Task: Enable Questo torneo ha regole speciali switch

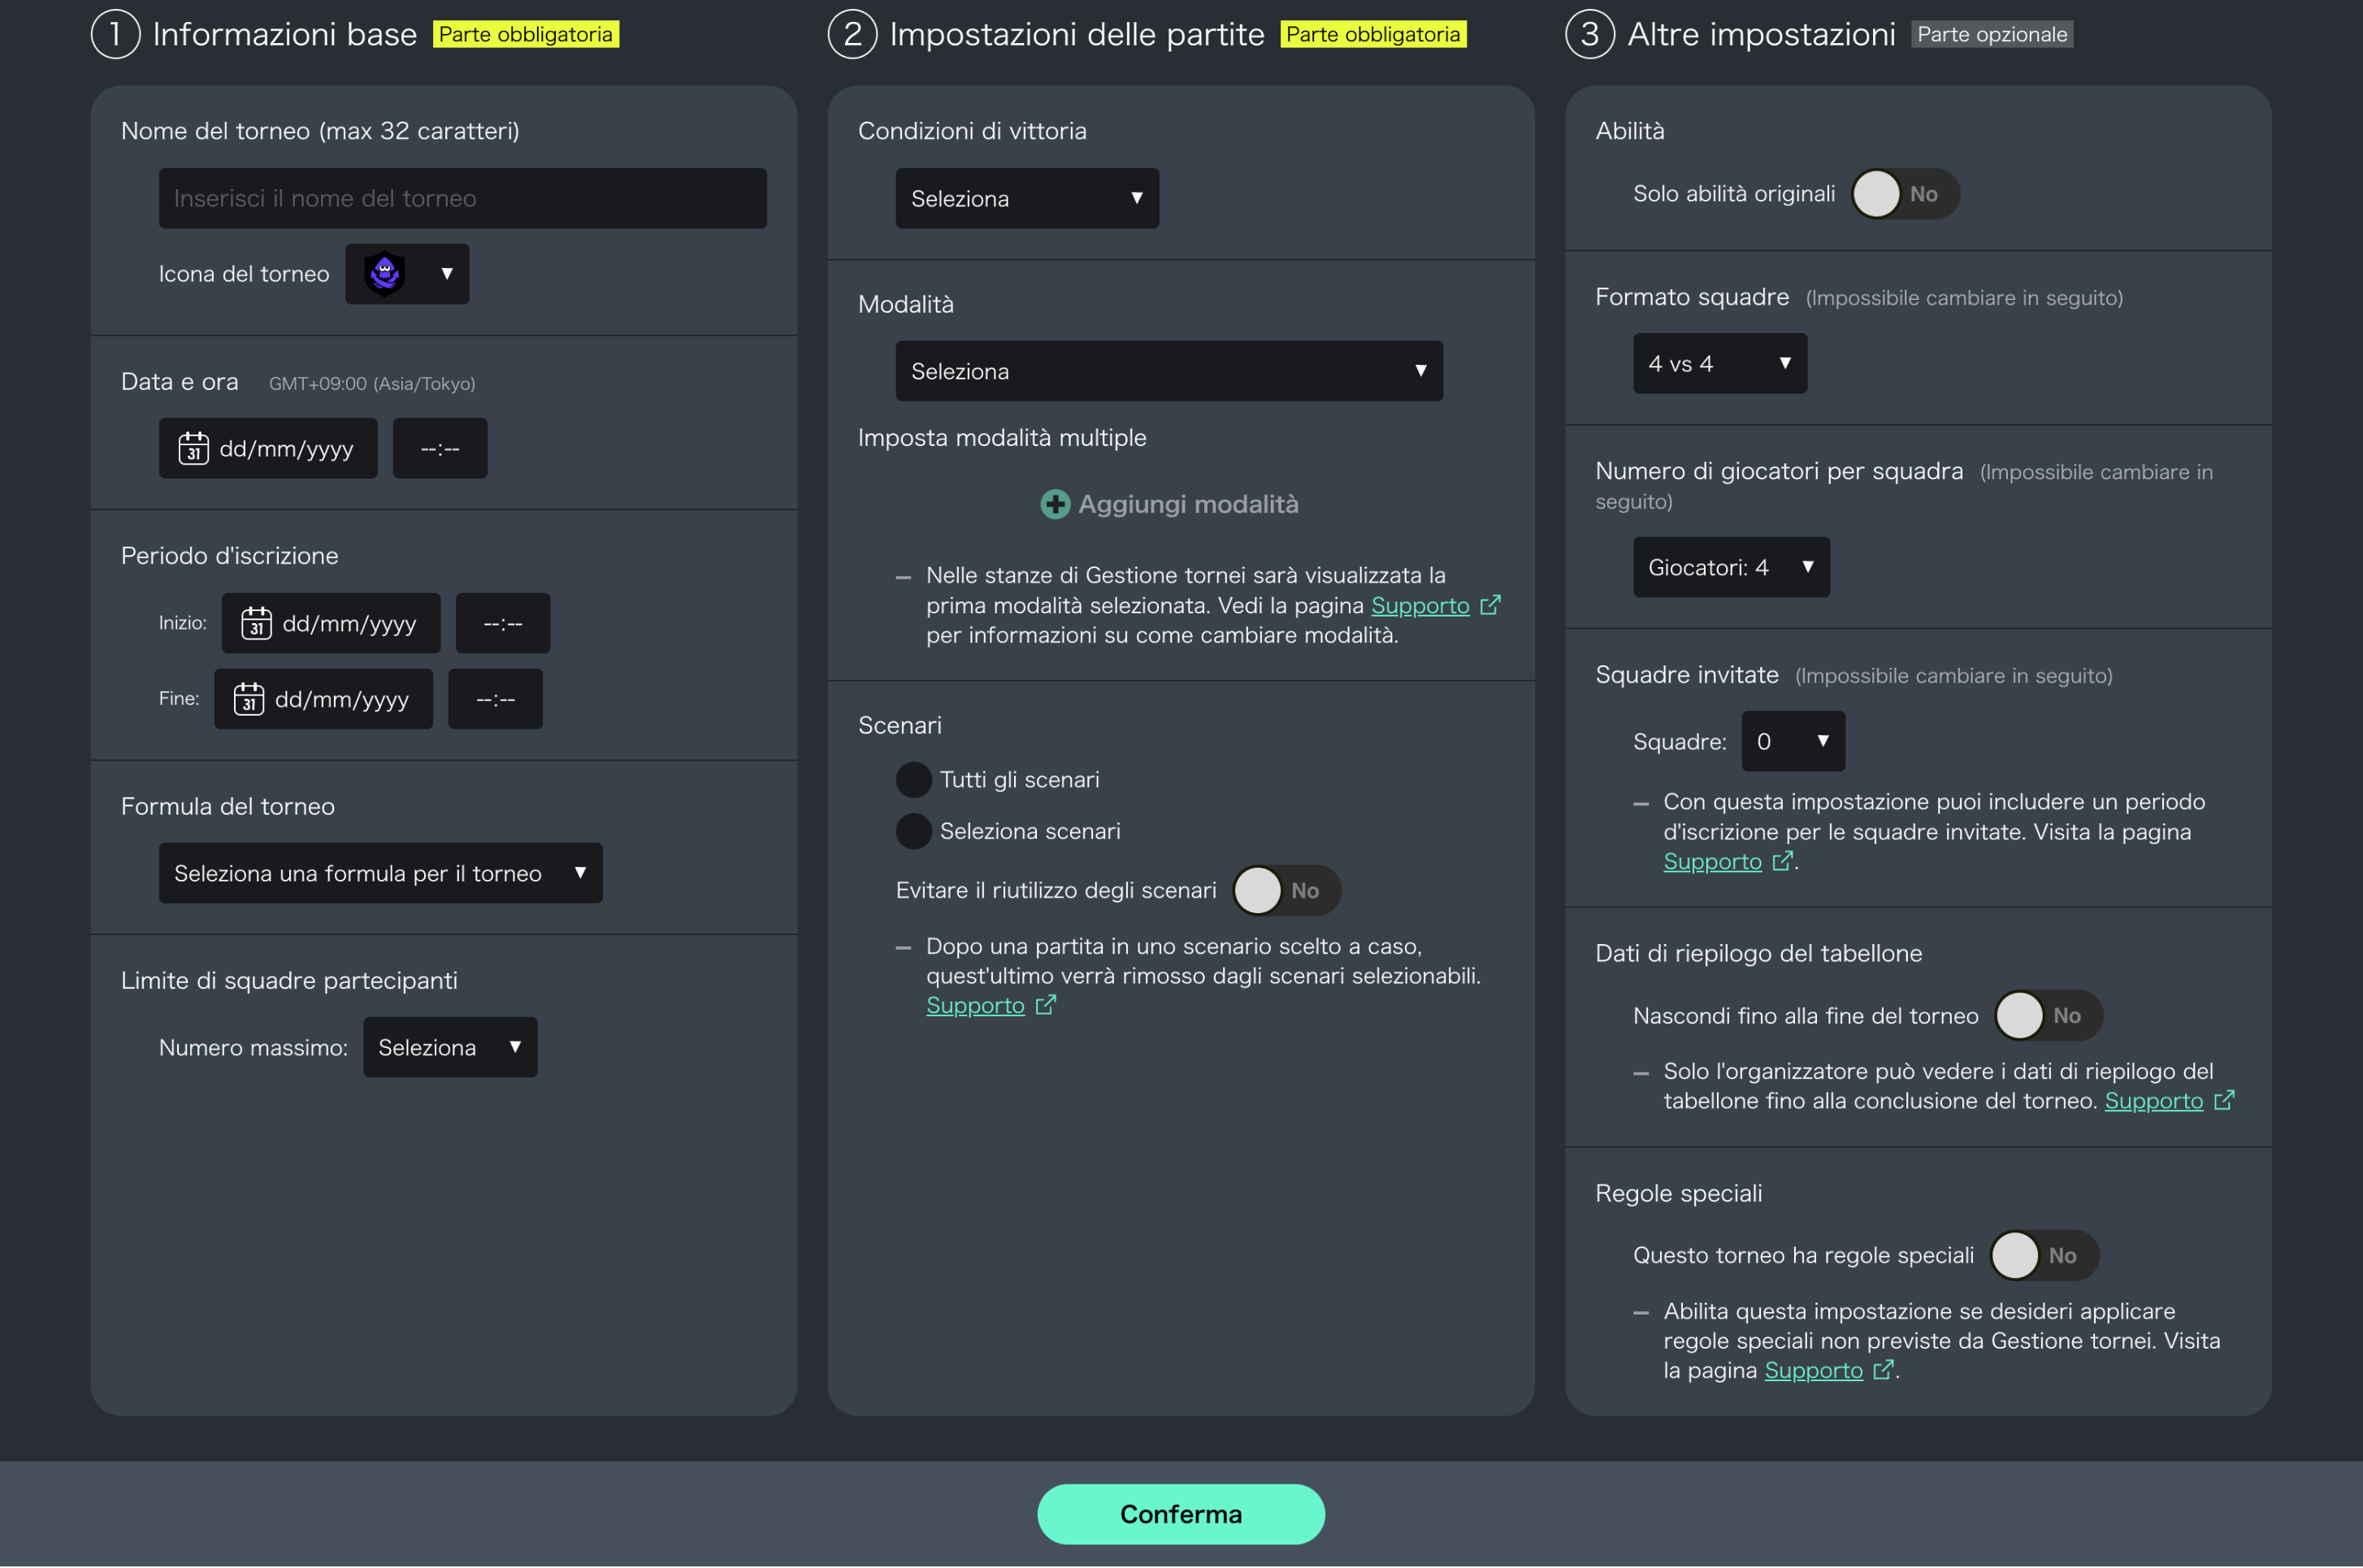Action: click(2044, 1255)
